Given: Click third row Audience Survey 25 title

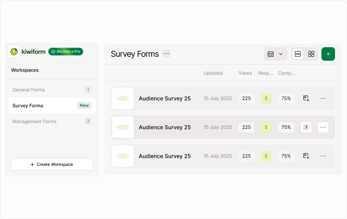Looking at the screenshot, I should click(x=165, y=156).
